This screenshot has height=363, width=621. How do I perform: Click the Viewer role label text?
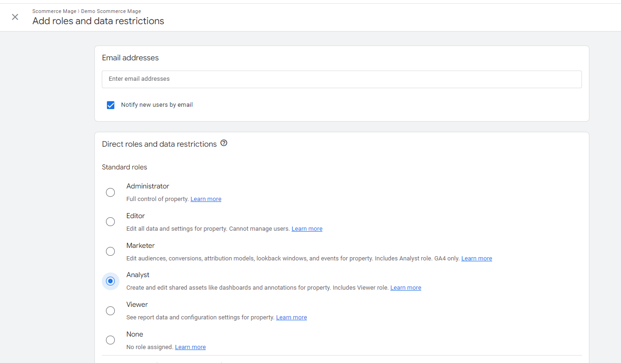pos(137,305)
